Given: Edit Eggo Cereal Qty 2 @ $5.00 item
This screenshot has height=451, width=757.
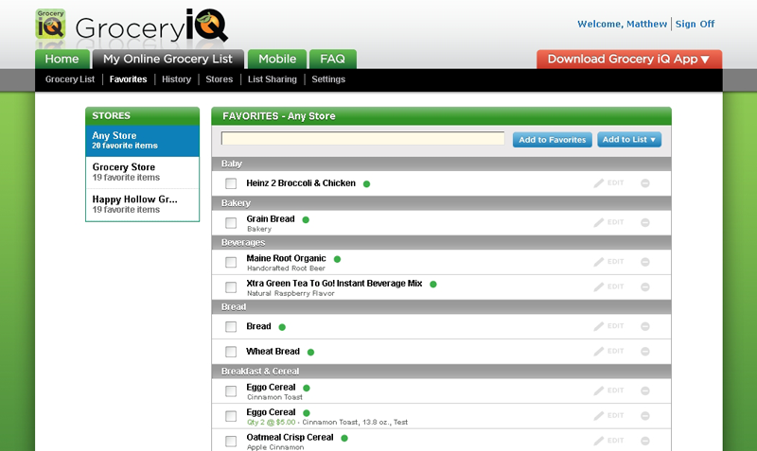Looking at the screenshot, I should click(608, 415).
